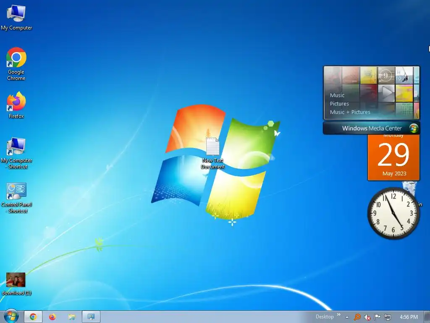Click the analog clock gadget
This screenshot has width=430, height=323.
point(393,213)
